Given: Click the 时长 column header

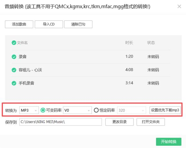Looking at the screenshot, I should tap(129, 43).
